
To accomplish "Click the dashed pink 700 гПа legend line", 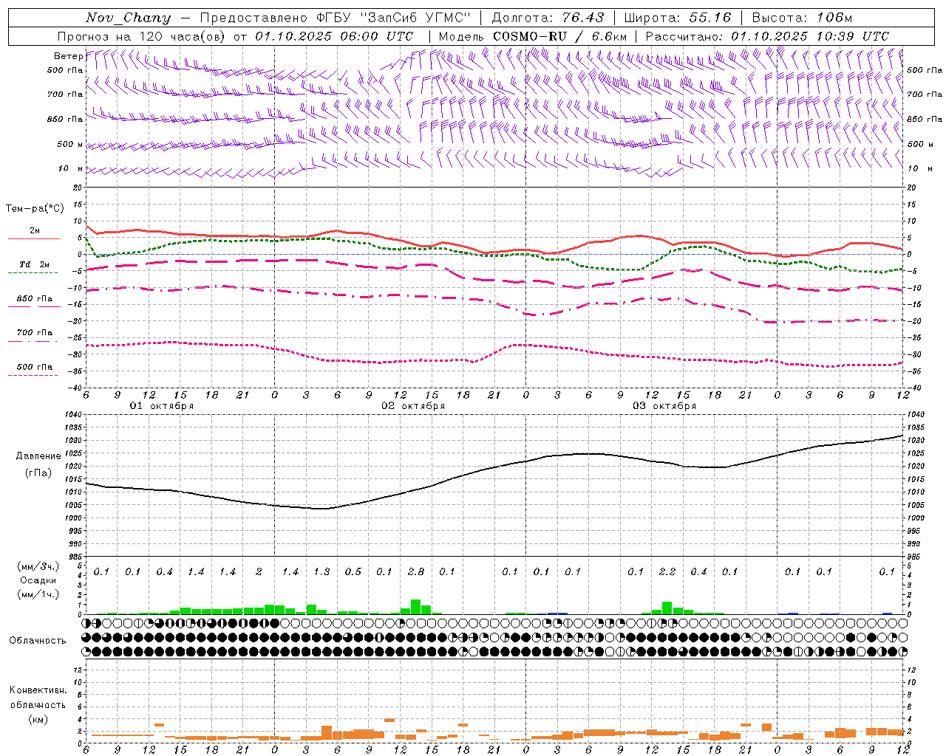I will [x=33, y=341].
